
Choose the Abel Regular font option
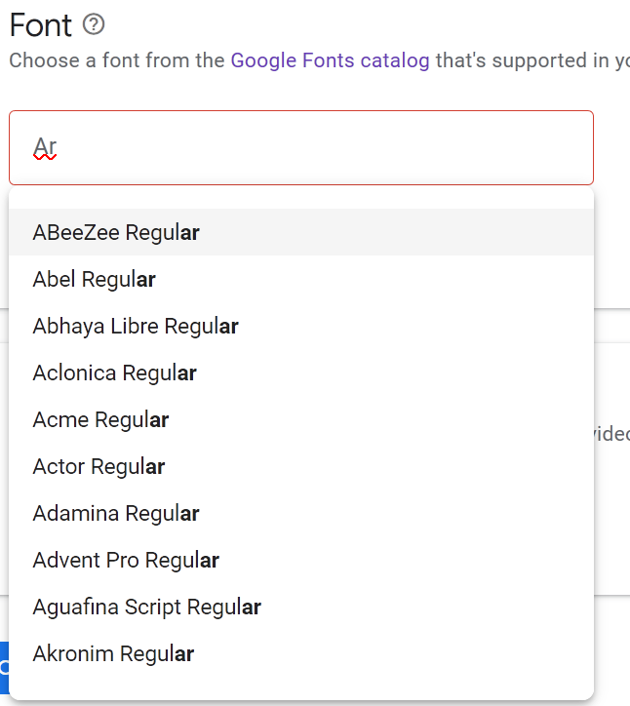(x=95, y=280)
